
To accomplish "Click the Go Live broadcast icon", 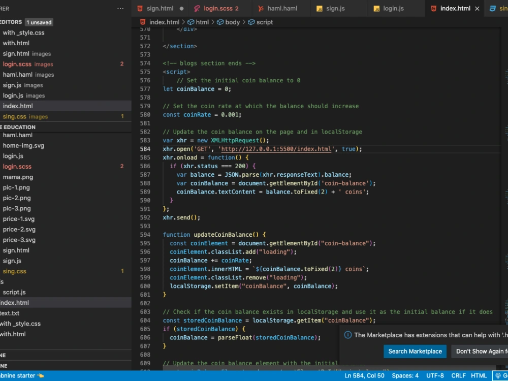I will (x=498, y=376).
